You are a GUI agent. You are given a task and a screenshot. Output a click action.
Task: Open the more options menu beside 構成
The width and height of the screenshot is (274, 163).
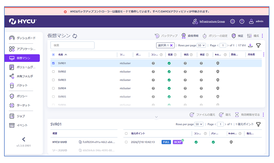(262, 36)
